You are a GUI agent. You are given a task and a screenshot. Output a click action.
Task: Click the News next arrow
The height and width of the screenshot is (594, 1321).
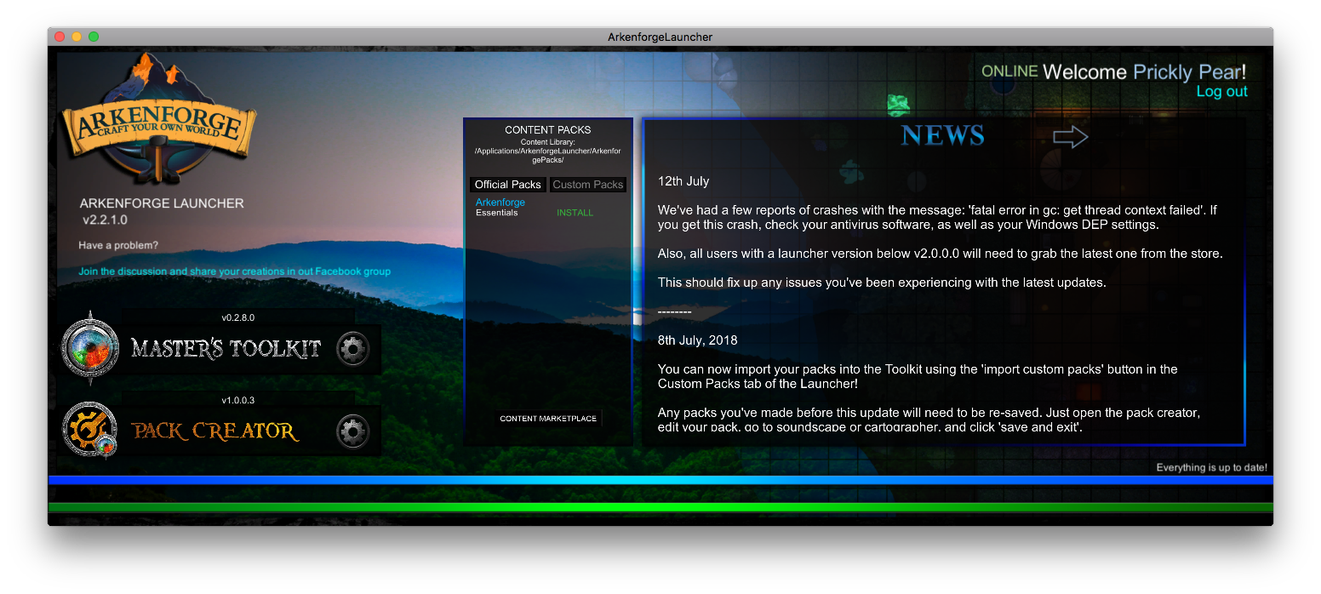click(1070, 137)
